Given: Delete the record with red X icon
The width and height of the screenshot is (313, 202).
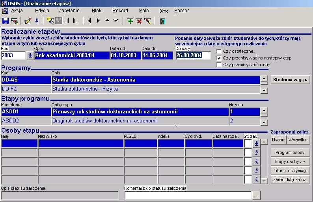Looking at the screenshot, I should pyautogui.click(x=139, y=21).
